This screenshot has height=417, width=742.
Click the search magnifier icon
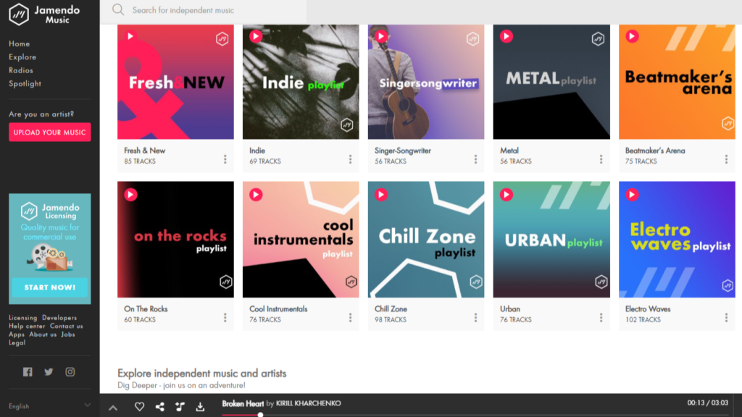click(118, 10)
